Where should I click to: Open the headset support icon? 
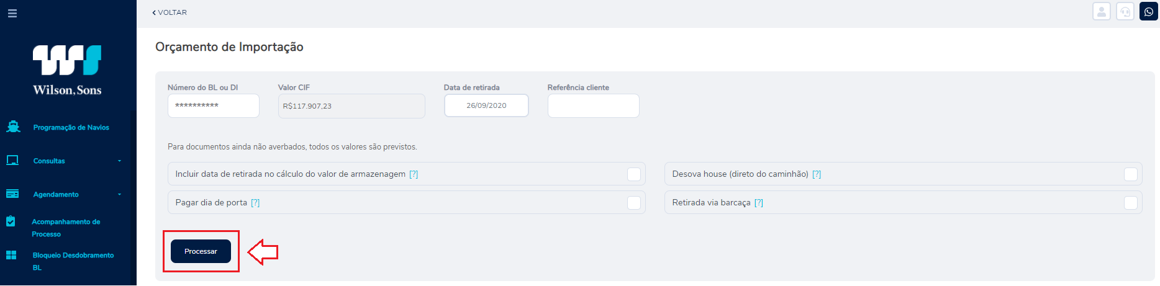[1125, 12]
